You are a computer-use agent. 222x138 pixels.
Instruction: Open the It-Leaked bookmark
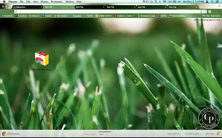pyautogui.click(x=21, y=16)
